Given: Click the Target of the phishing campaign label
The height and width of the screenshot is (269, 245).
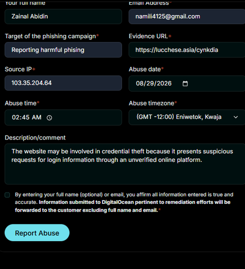Looking at the screenshot, I should pyautogui.click(x=50, y=36).
